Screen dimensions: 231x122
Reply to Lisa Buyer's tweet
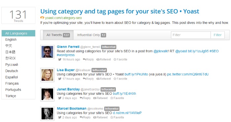(88, 79)
